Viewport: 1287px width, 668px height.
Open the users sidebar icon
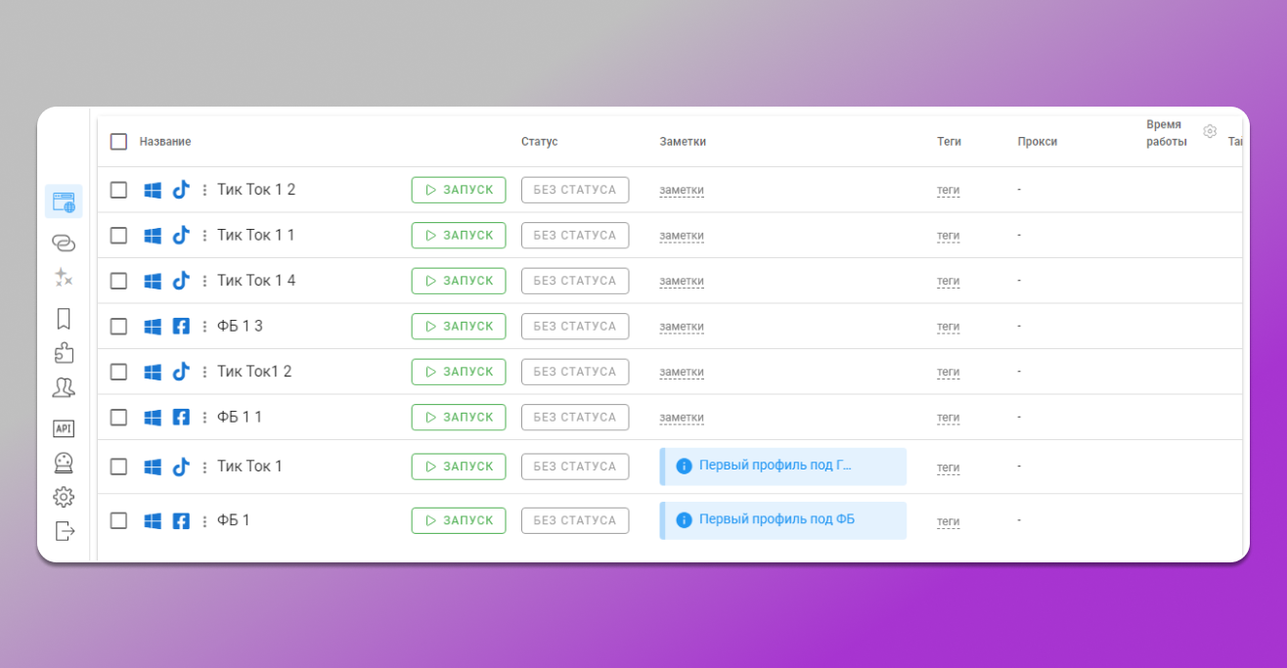(x=64, y=388)
